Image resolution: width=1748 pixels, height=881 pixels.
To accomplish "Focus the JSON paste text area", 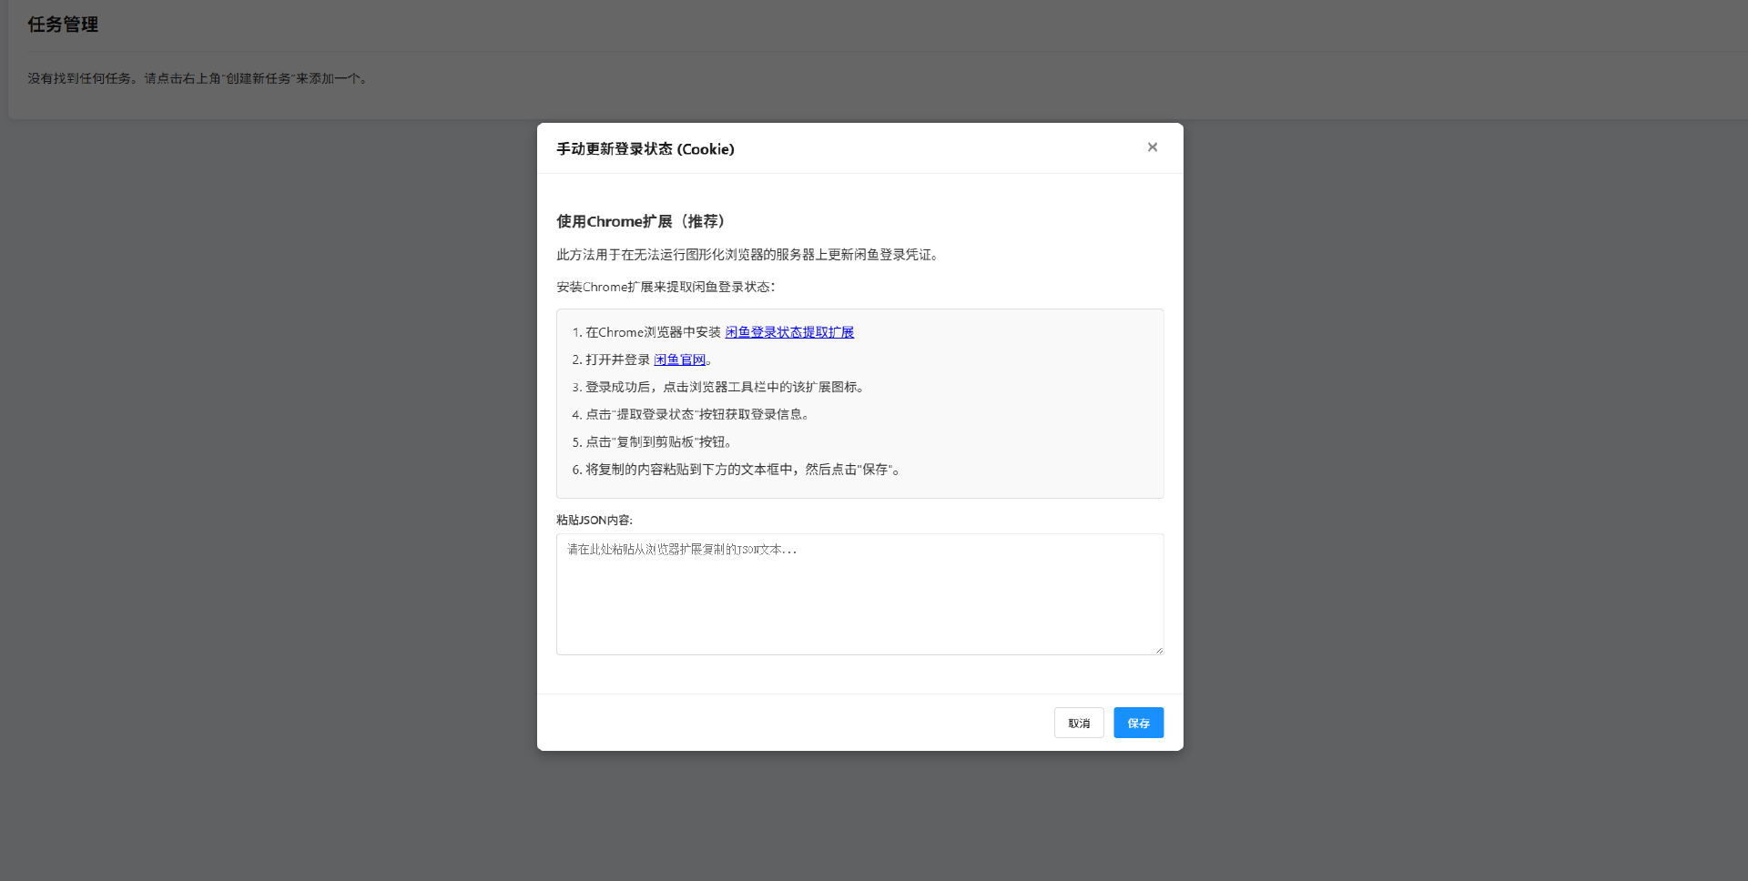I will pos(859,593).
